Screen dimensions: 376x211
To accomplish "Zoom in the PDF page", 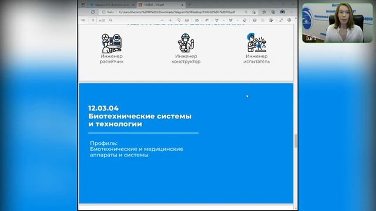I will tap(170, 21).
